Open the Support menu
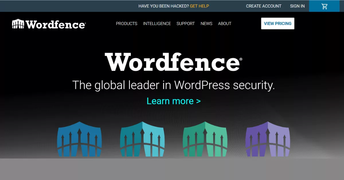The width and height of the screenshot is (344, 180). [185, 24]
